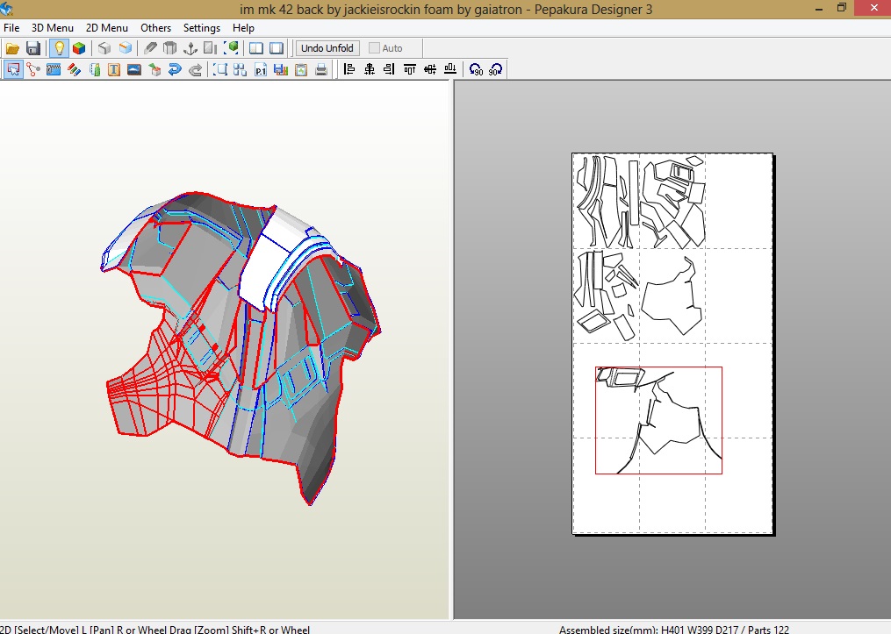This screenshot has height=634, width=891.
Task: Align parts to horizontal center
Action: tap(370, 69)
